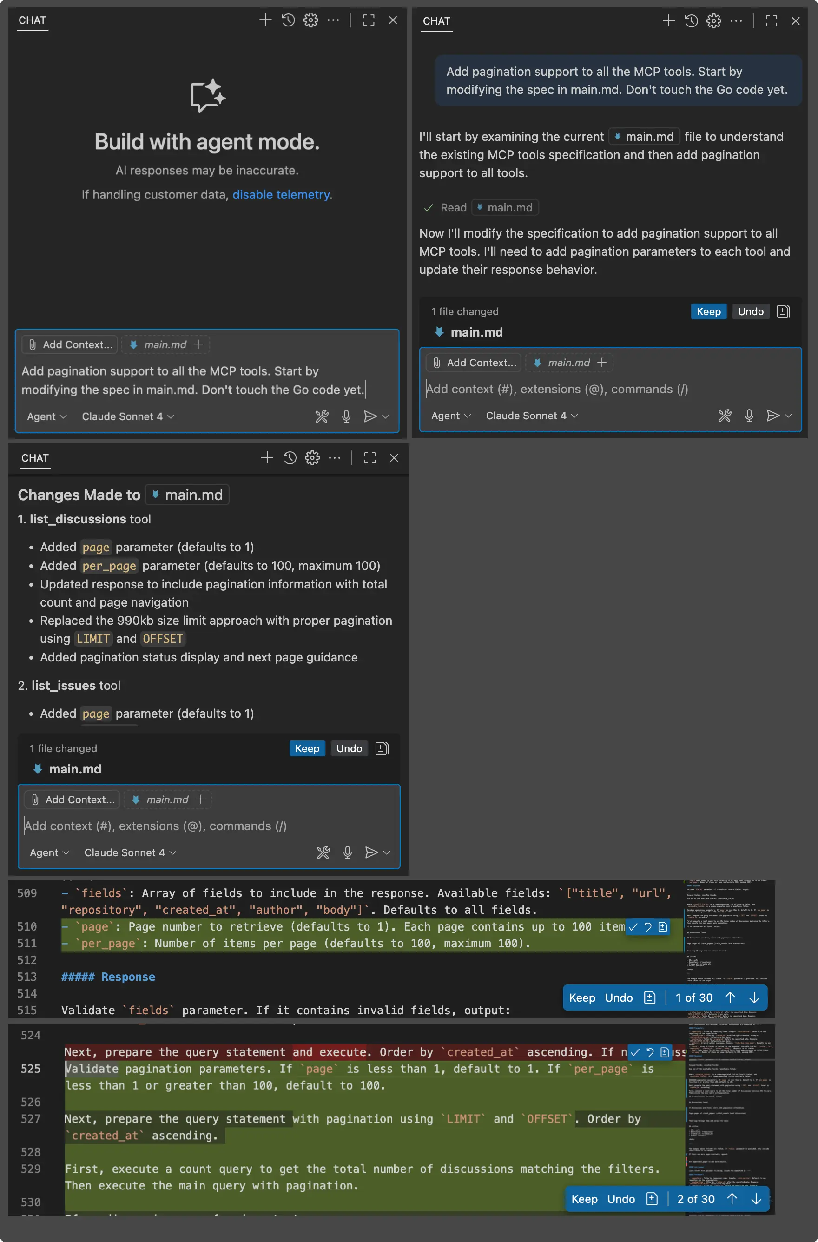
Task: Expand send options chevron in Build with agent mode panel
Action: pos(386,416)
